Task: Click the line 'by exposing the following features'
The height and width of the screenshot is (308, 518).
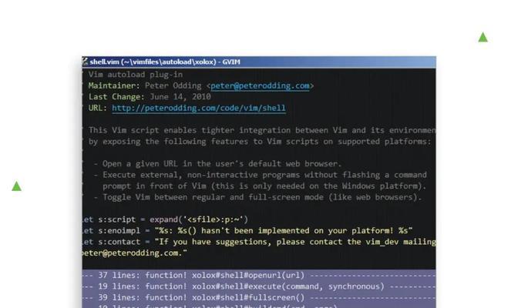Action: (260, 142)
